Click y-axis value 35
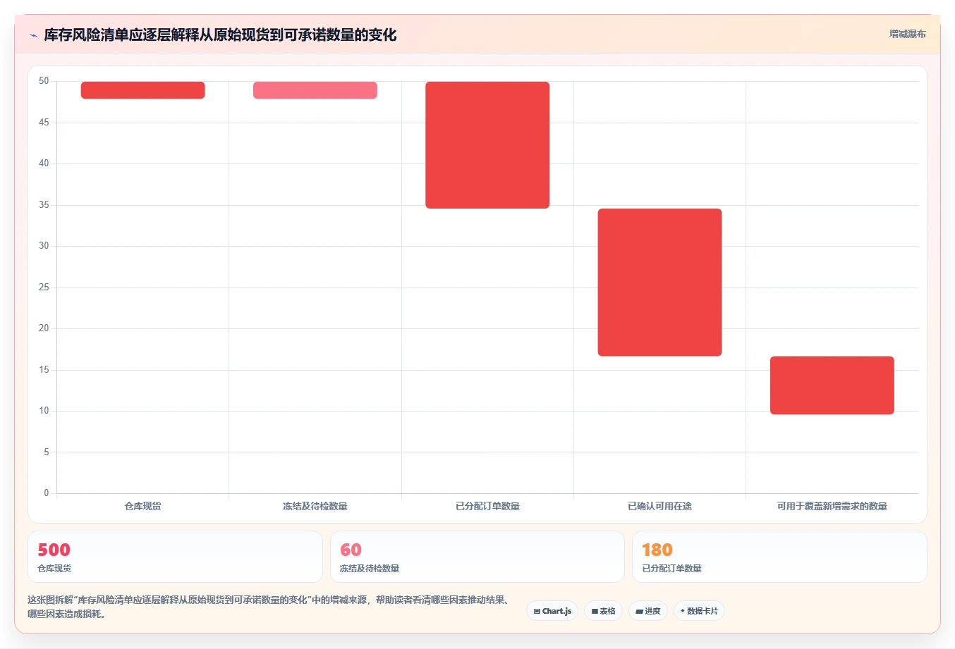The height and width of the screenshot is (649, 955). tap(44, 205)
